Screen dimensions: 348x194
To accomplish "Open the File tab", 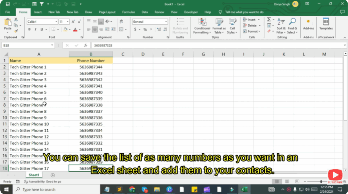I will tap(8, 12).
